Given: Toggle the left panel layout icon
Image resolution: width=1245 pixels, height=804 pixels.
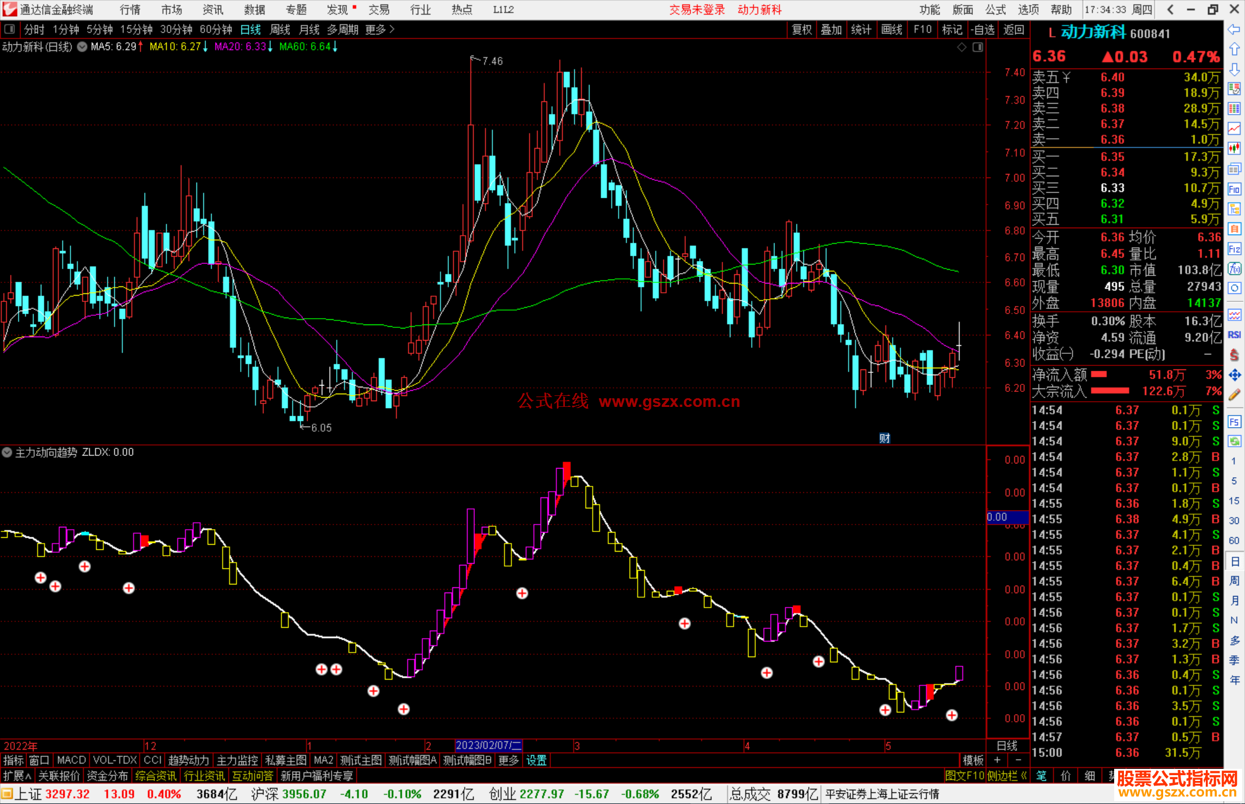Looking at the screenshot, I should click(x=10, y=29).
